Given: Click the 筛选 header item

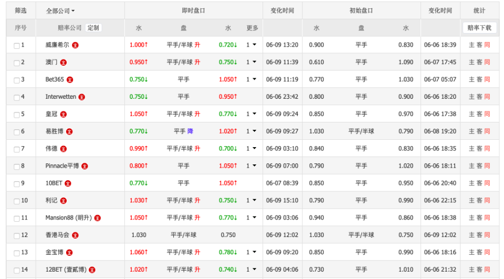Looking at the screenshot, I should pyautogui.click(x=20, y=11).
